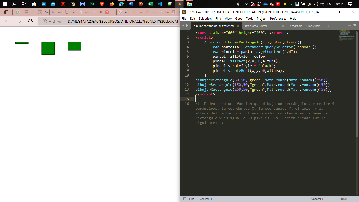Show hidden system tray icons

pyautogui.click(x=246, y=4)
